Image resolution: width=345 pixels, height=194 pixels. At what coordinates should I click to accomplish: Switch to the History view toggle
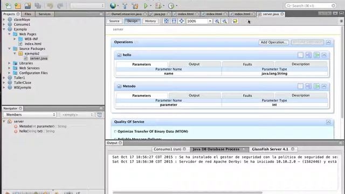click(150, 21)
